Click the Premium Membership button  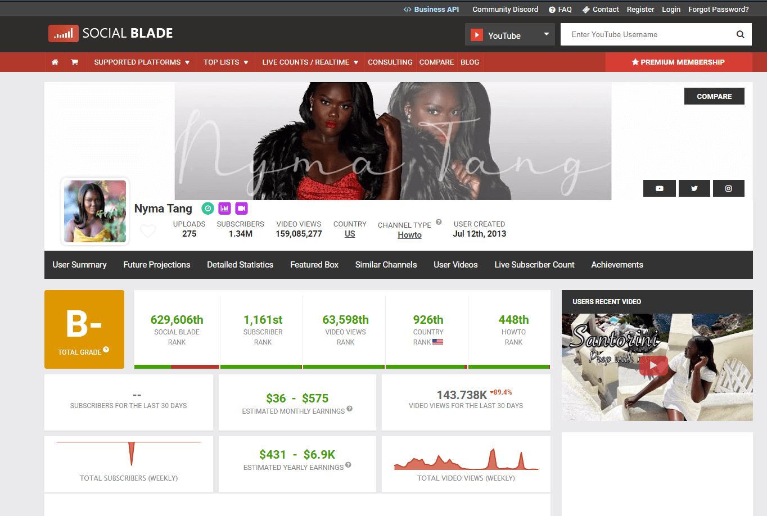point(678,62)
